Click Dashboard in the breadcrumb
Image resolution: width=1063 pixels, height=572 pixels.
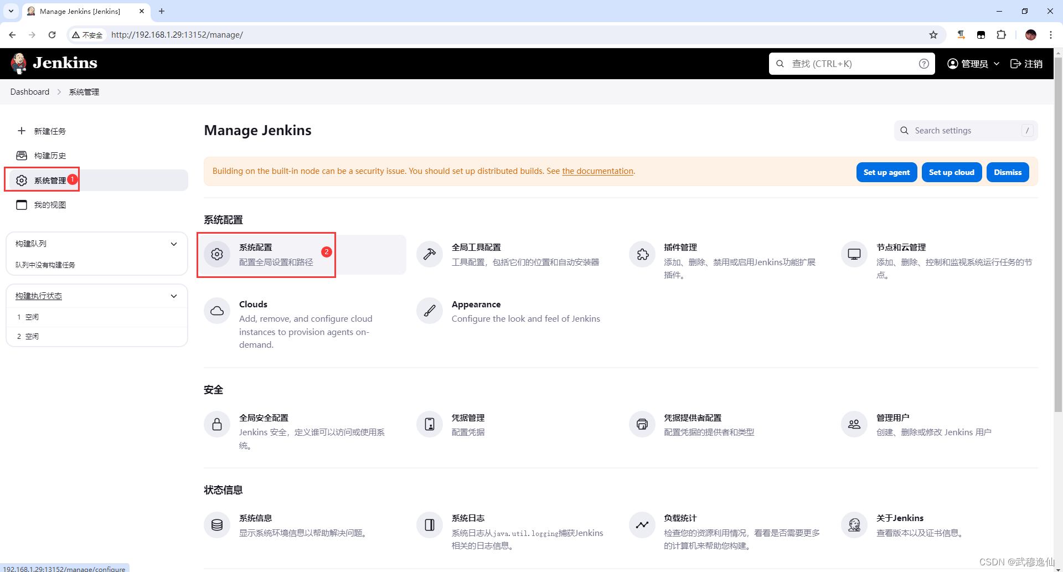[x=30, y=92]
